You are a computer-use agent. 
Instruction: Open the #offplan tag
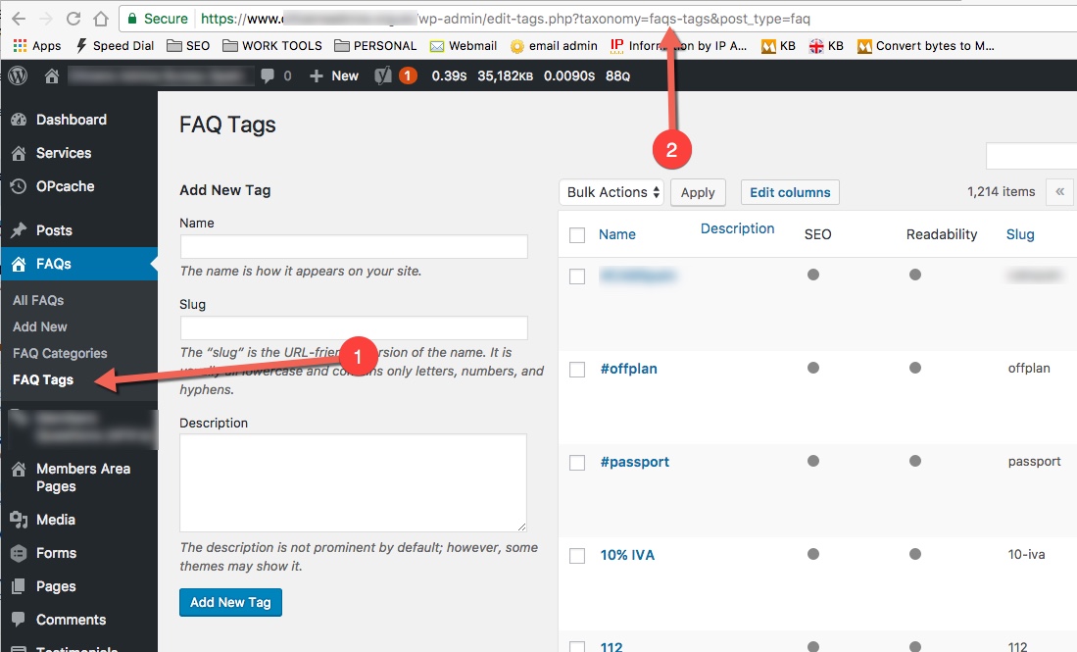pyautogui.click(x=628, y=369)
